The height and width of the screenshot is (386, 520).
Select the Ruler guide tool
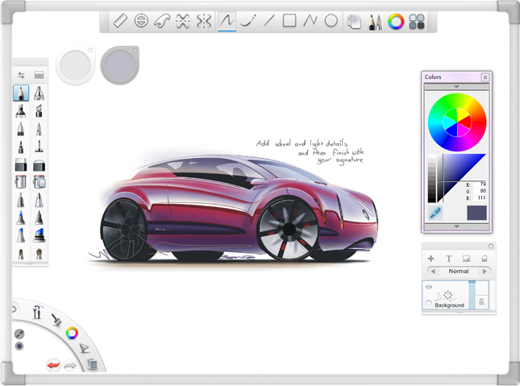click(x=120, y=21)
